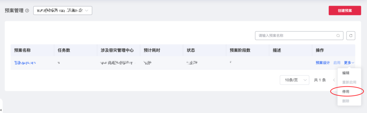
Task: Open the 预案设计 link in the row
Action: (x=323, y=63)
